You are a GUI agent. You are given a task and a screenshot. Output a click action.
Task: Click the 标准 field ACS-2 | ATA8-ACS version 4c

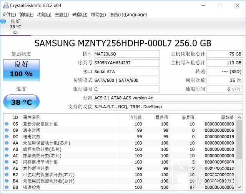tap(168, 98)
